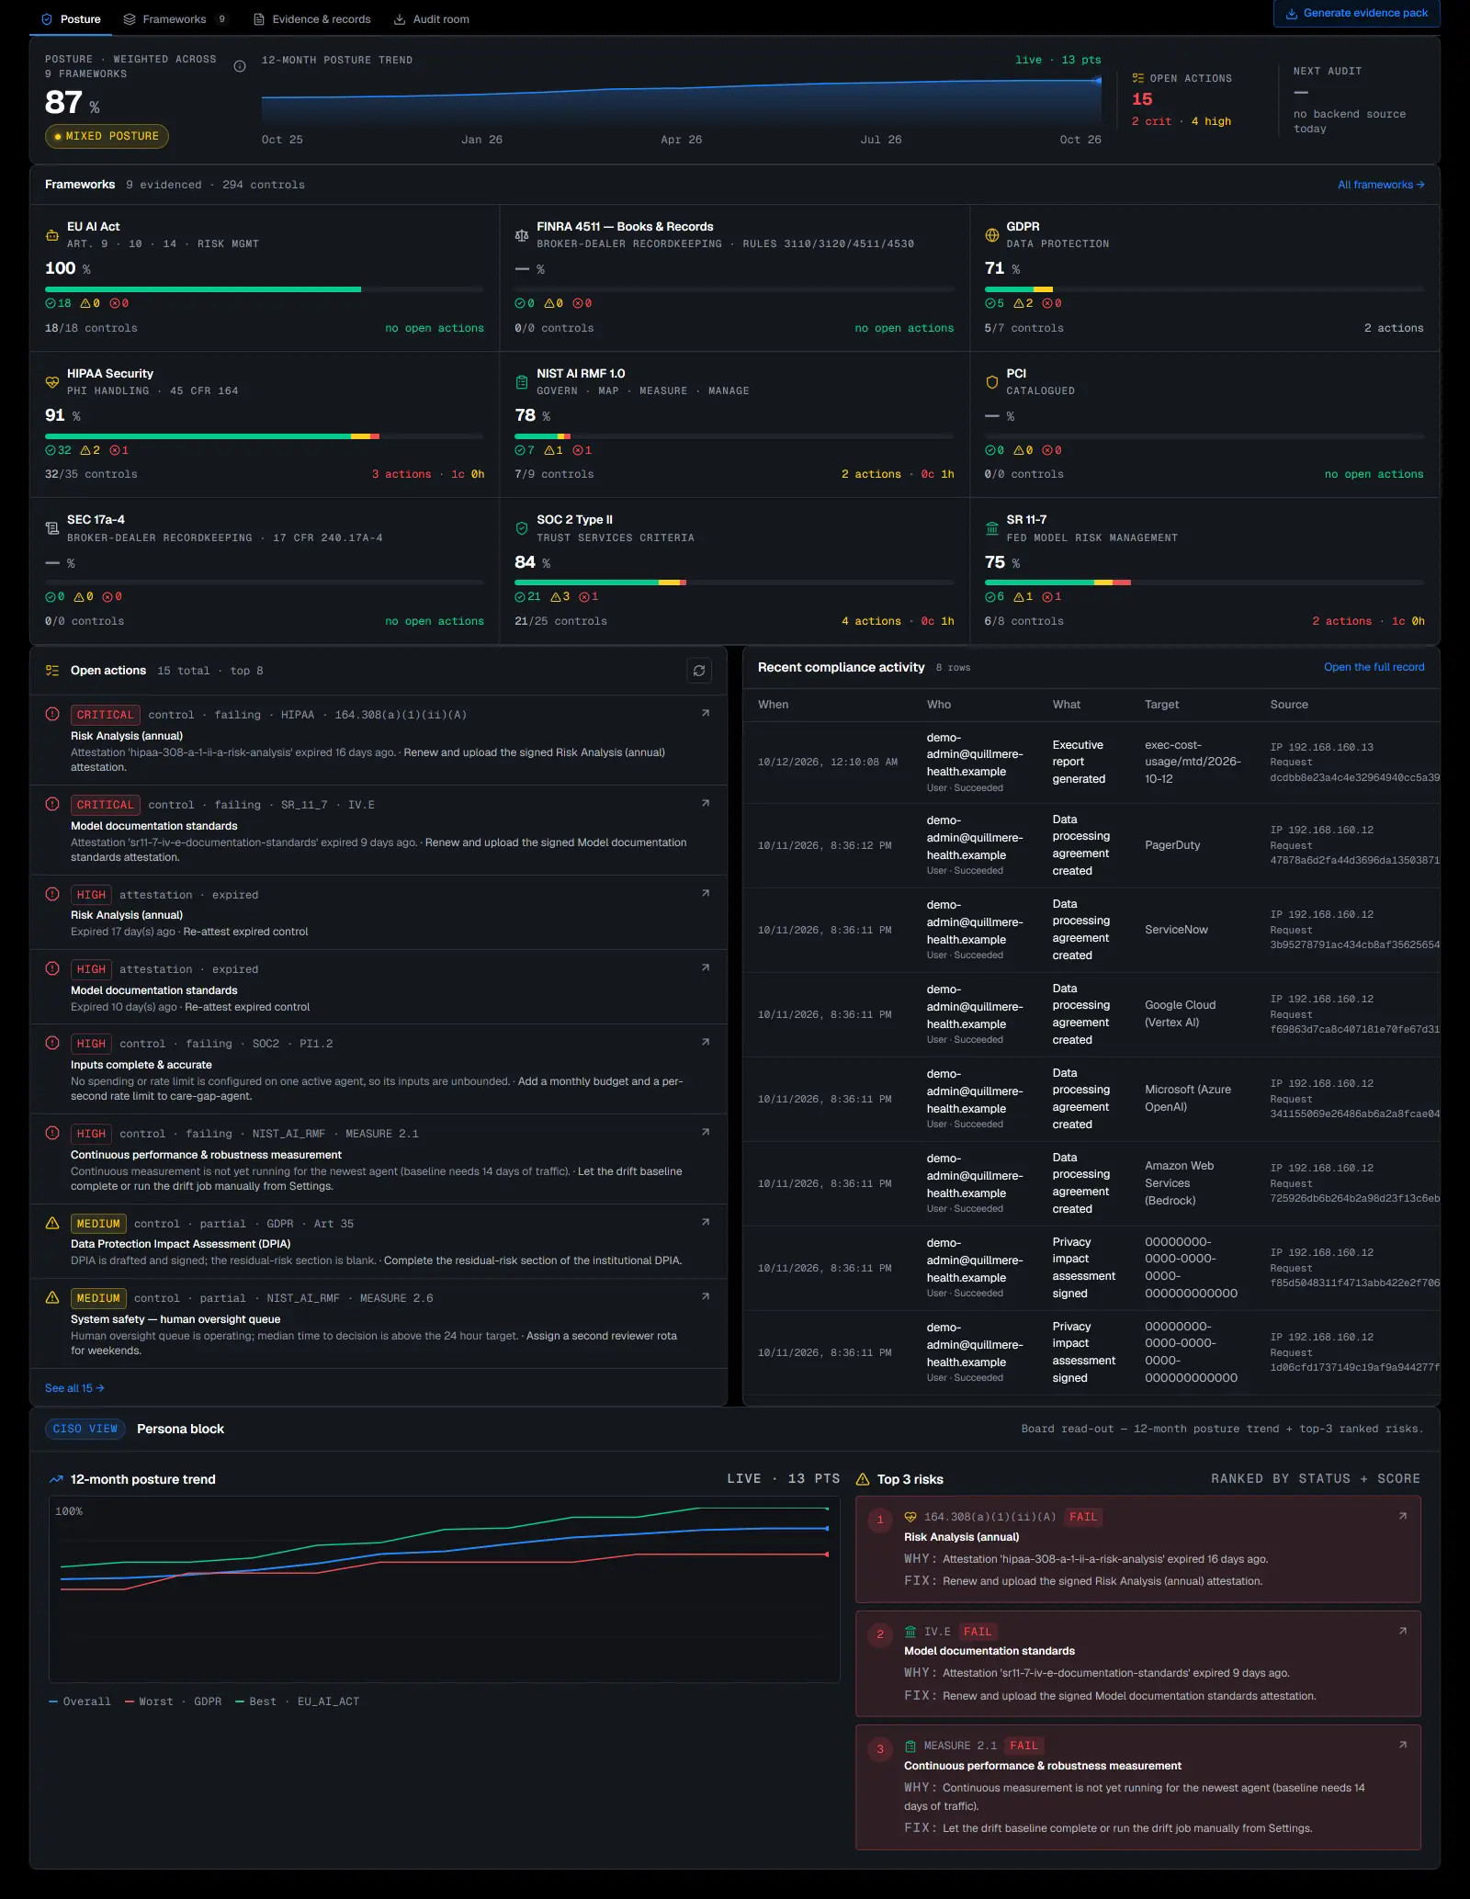Click the HIPAA Security 91% progress bar
1470x1899 pixels.
(265, 436)
